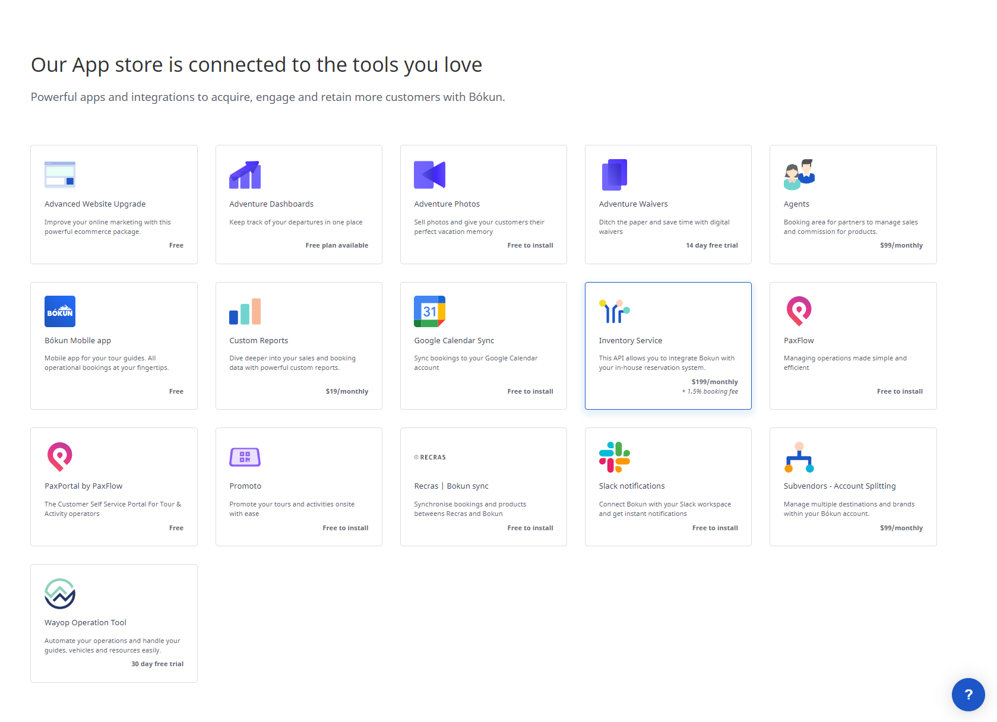Click '30 day free trial' on Wayop card

[x=157, y=664]
